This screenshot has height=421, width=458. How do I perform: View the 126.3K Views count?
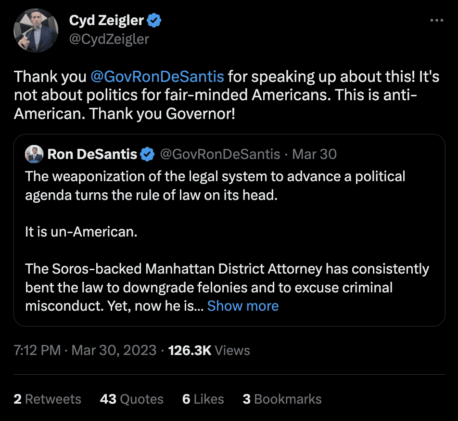tap(209, 350)
